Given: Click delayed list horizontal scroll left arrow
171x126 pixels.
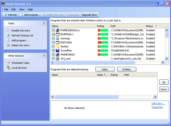Looking at the screenshot, I should click(x=53, y=97).
